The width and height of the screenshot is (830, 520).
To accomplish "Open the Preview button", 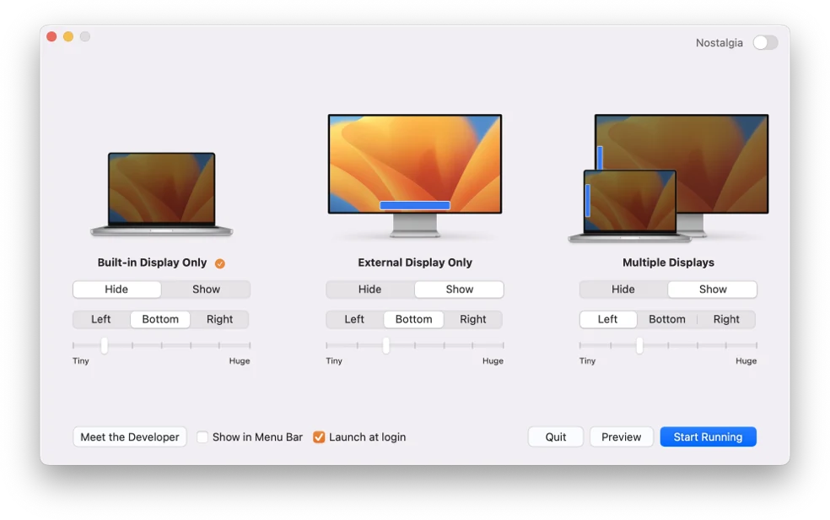I will [621, 437].
